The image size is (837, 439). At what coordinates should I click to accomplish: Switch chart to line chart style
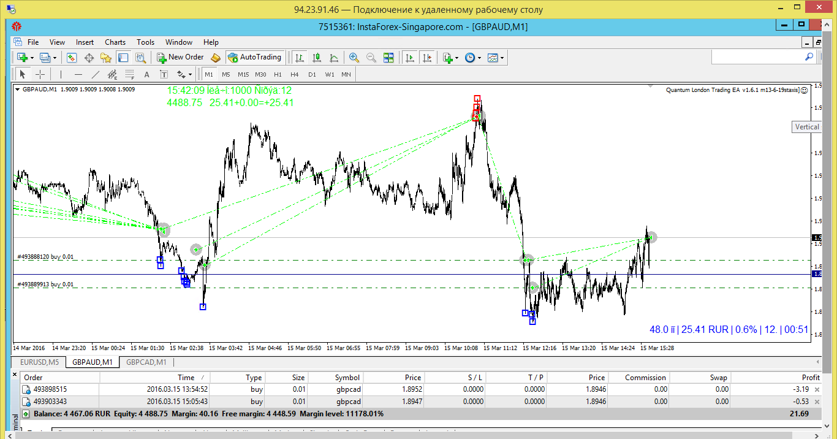(x=334, y=57)
